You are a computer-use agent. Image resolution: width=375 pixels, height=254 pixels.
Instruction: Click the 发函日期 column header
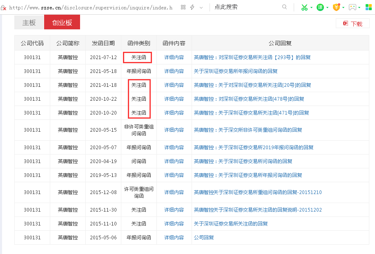pyautogui.click(x=103, y=43)
